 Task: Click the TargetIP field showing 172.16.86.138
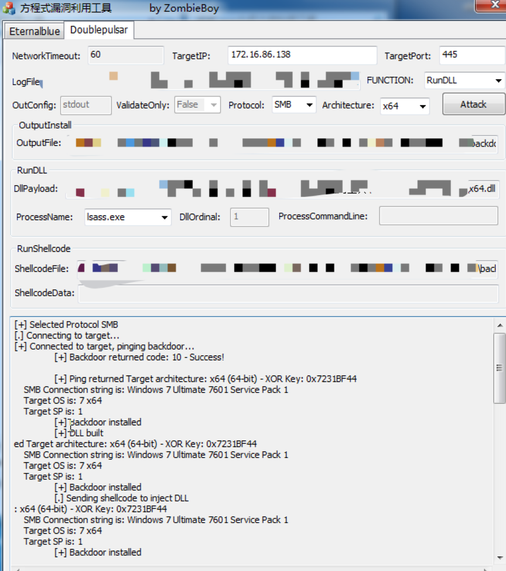[302, 55]
